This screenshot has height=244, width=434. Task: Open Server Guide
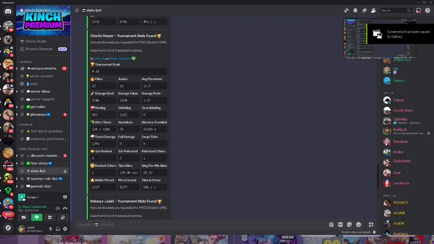tap(36, 41)
